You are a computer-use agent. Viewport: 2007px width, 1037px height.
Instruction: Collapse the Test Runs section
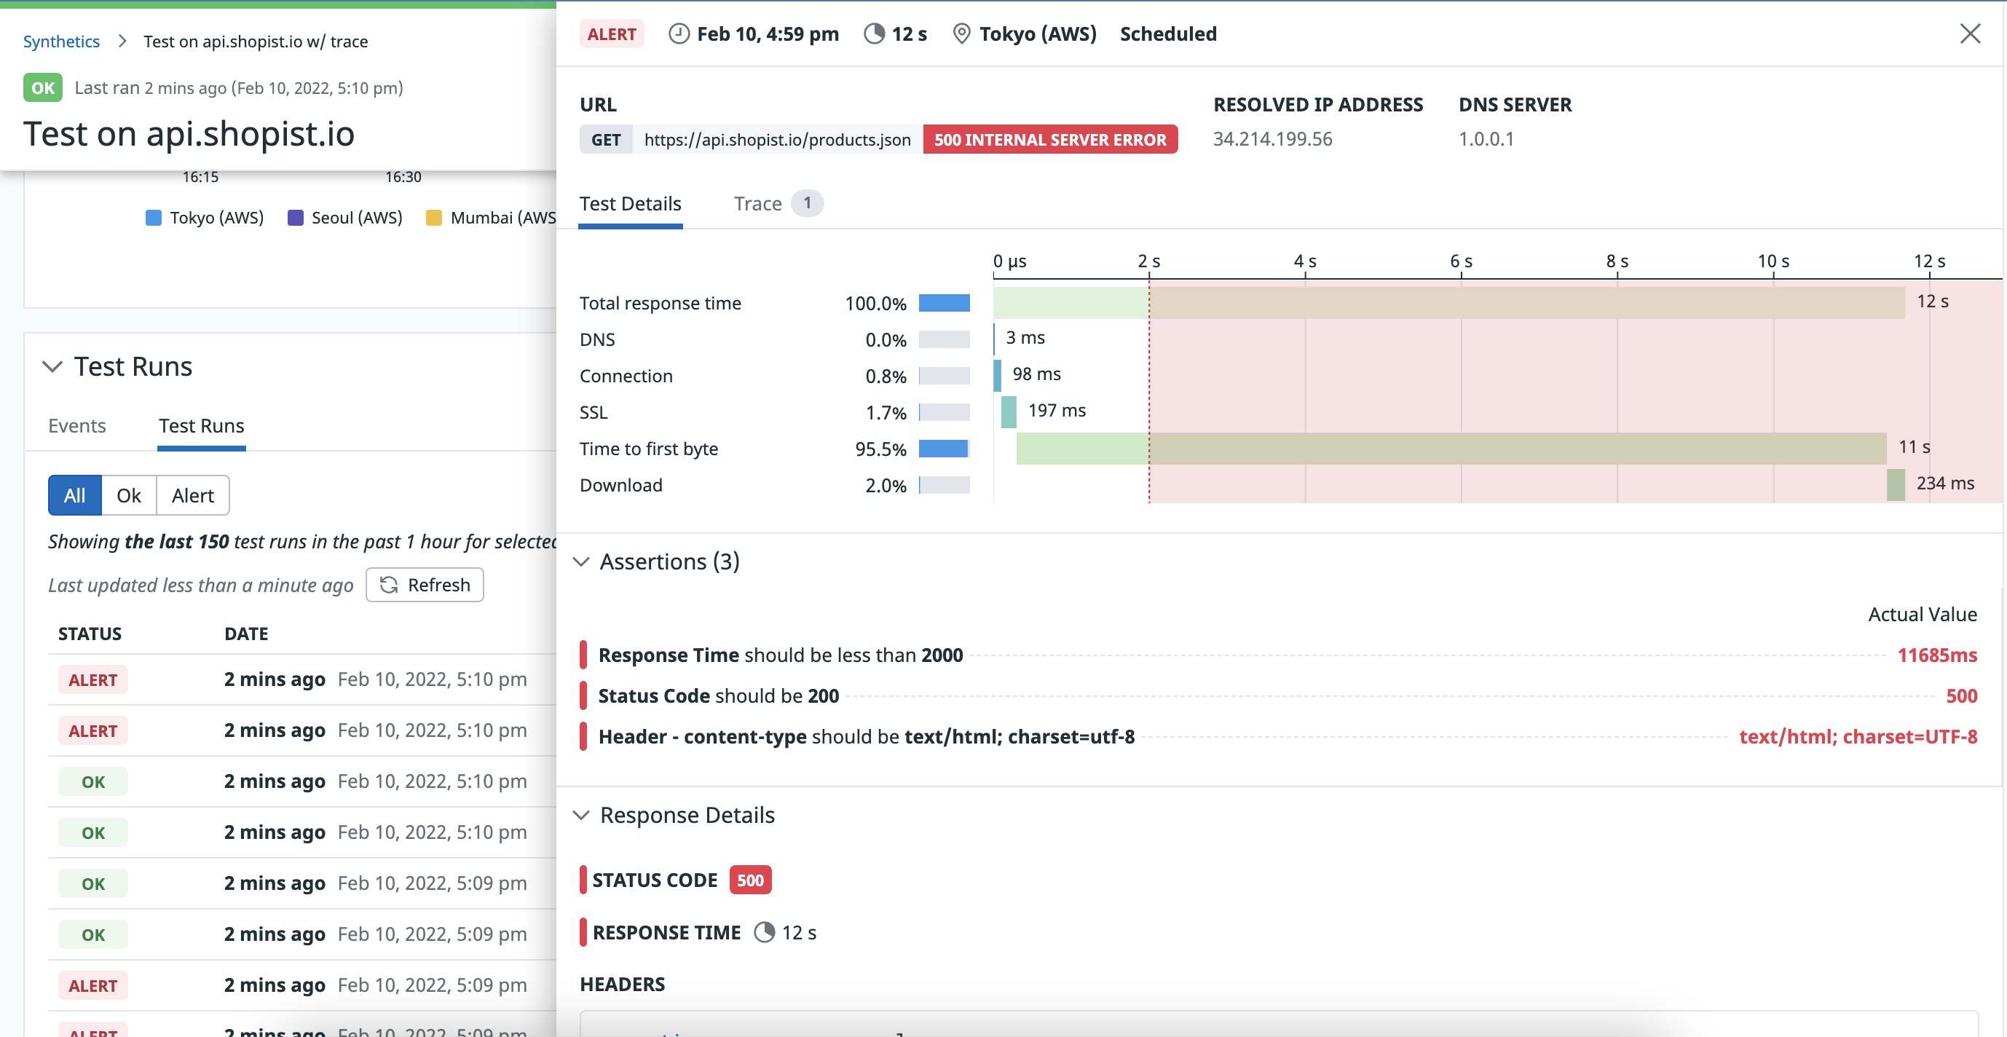click(x=52, y=367)
